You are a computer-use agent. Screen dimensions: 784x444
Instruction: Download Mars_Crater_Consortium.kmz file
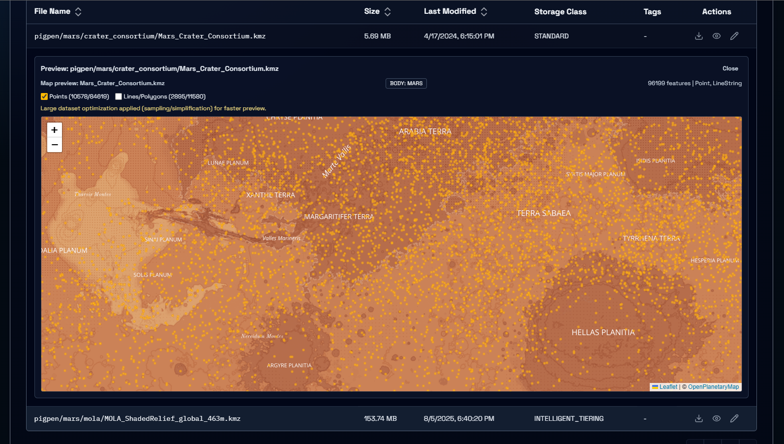click(x=698, y=36)
